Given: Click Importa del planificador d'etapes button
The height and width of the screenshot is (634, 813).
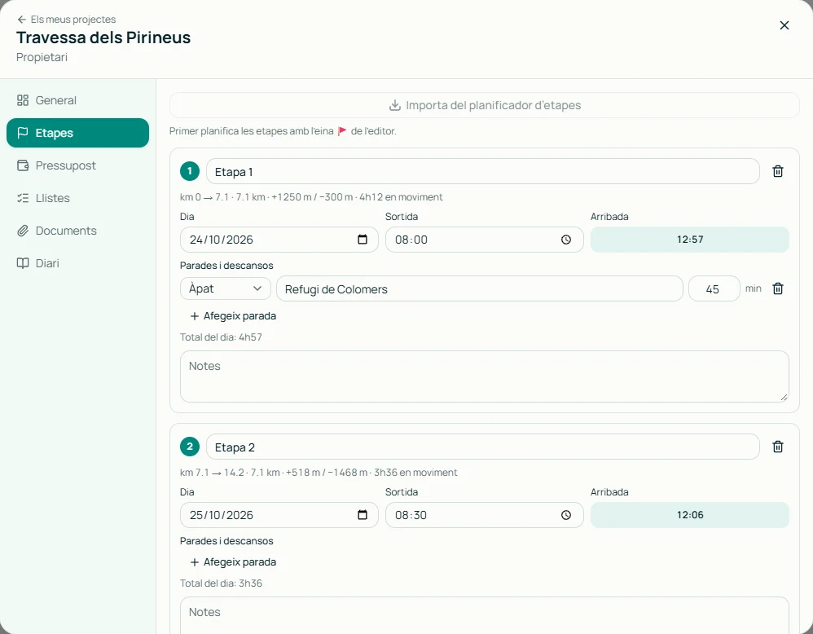Looking at the screenshot, I should click(x=484, y=105).
